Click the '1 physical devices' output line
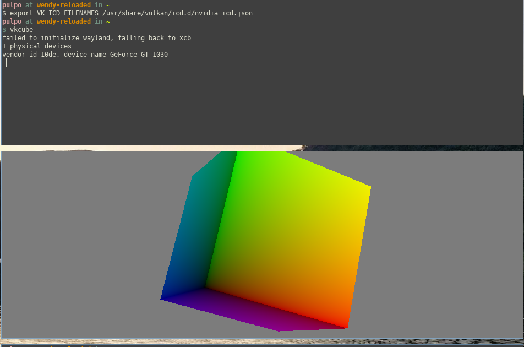524x347 pixels. [x=37, y=46]
